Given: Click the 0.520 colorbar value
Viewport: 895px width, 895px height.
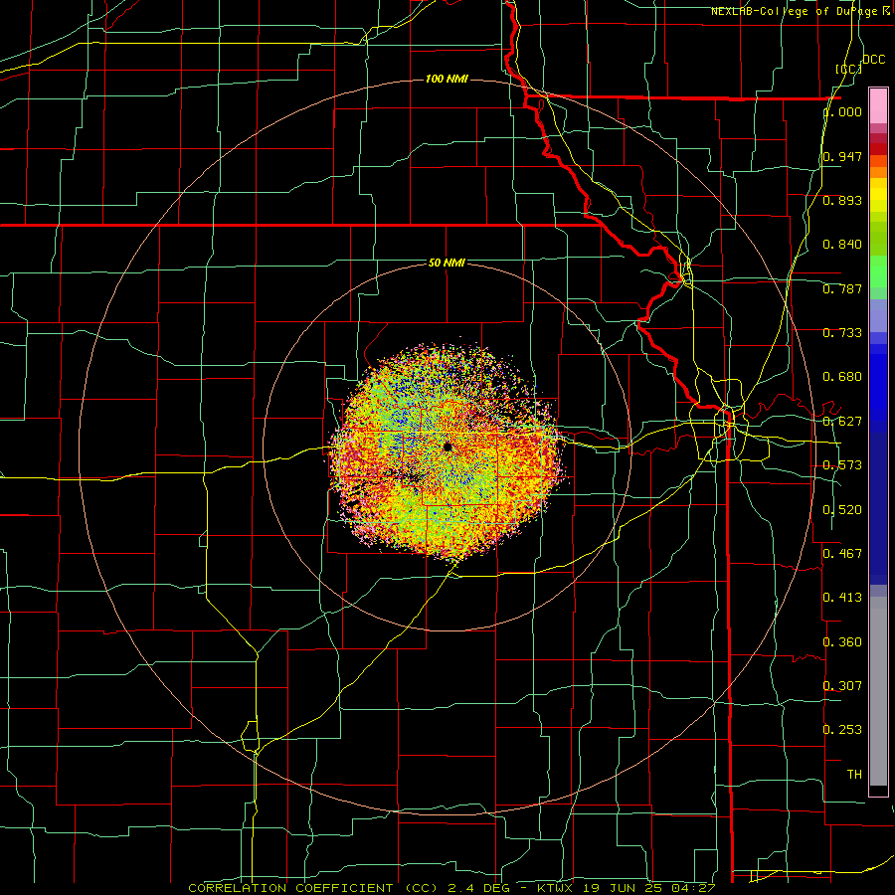Looking at the screenshot, I should point(842,510).
